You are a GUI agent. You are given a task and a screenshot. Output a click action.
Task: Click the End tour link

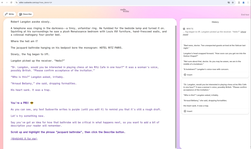[245, 15]
